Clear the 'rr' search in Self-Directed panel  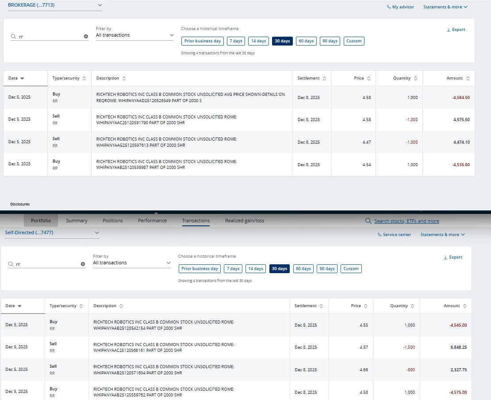click(x=83, y=264)
